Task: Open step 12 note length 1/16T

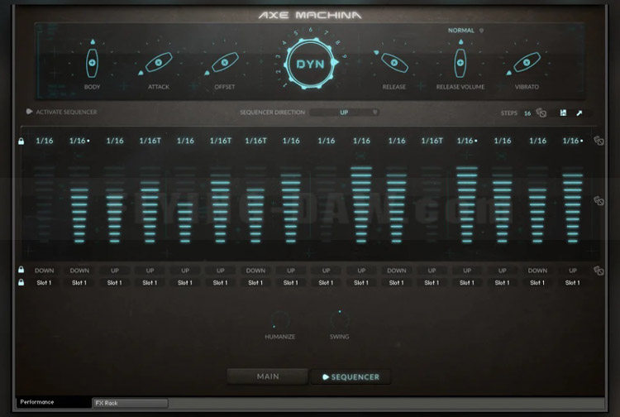Action: click(x=432, y=141)
